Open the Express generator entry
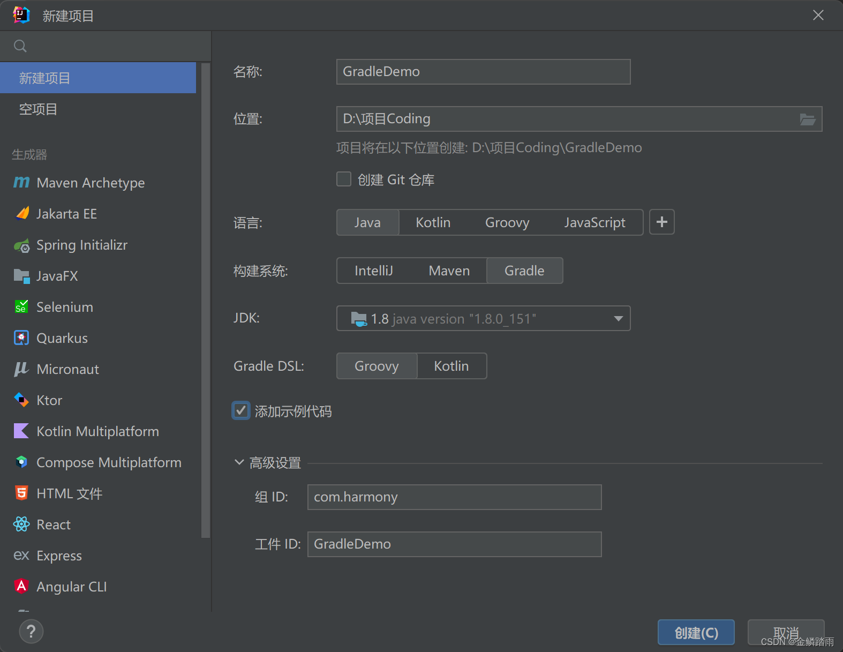 click(98, 556)
